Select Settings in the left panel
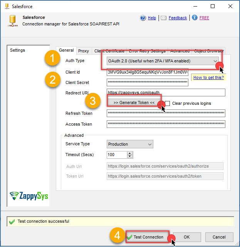Image resolution: width=240 pixels, height=247 pixels. [17, 50]
